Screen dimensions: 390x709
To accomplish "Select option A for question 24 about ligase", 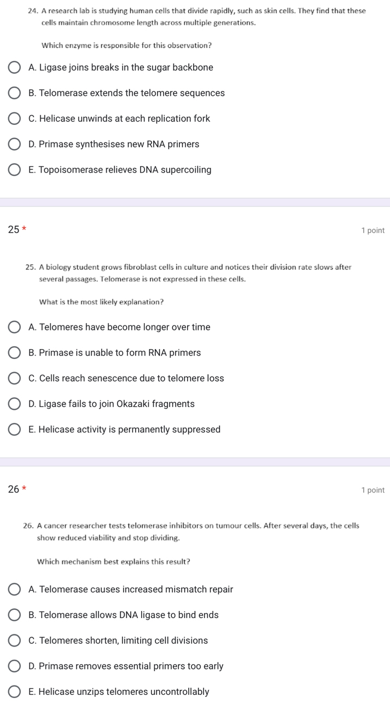I will click(14, 67).
